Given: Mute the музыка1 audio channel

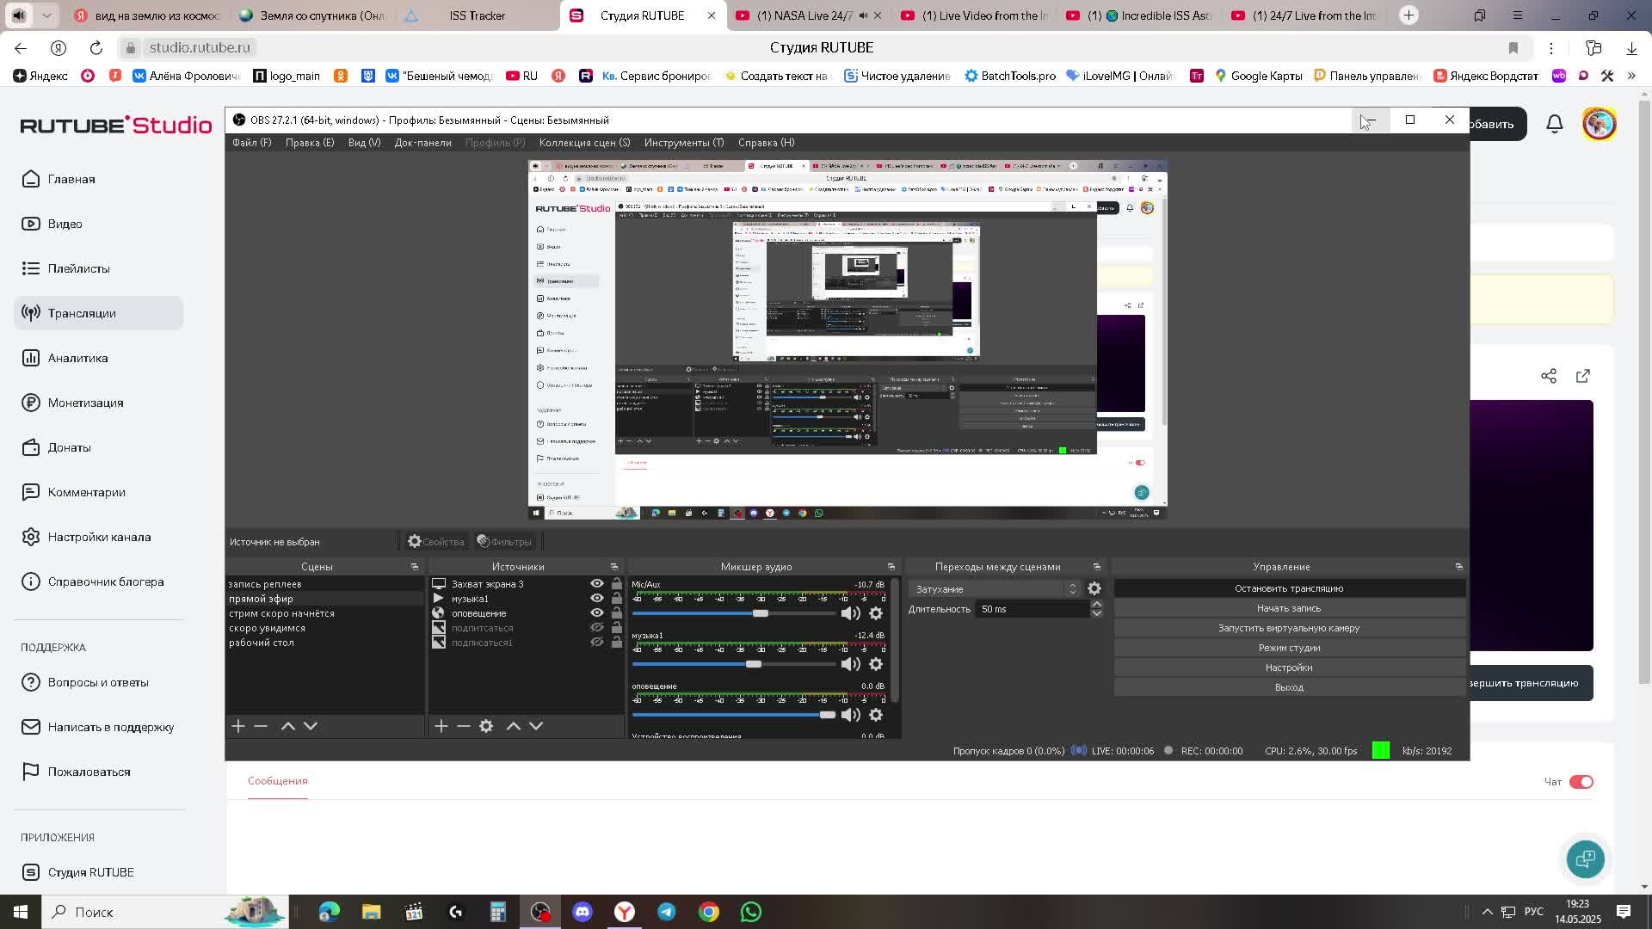Looking at the screenshot, I should (x=850, y=664).
